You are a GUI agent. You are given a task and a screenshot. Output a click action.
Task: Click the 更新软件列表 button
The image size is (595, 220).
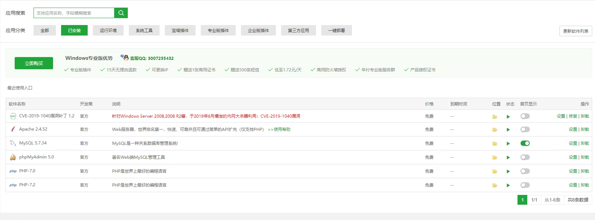(x=575, y=31)
